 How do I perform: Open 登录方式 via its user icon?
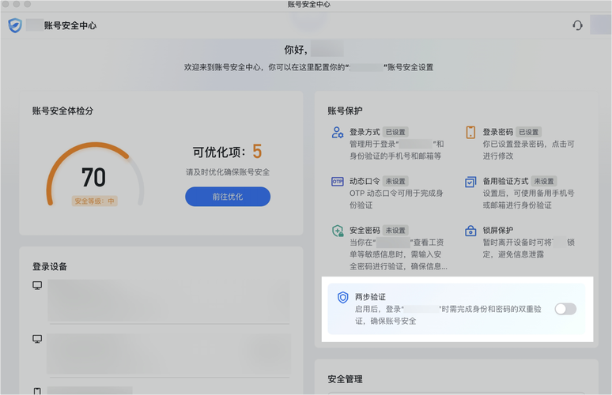point(338,132)
